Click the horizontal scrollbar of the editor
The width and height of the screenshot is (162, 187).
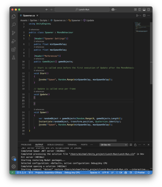pos(73,140)
